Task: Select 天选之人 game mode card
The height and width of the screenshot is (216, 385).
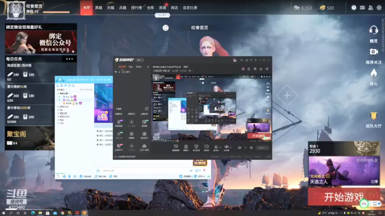Action: [344, 171]
